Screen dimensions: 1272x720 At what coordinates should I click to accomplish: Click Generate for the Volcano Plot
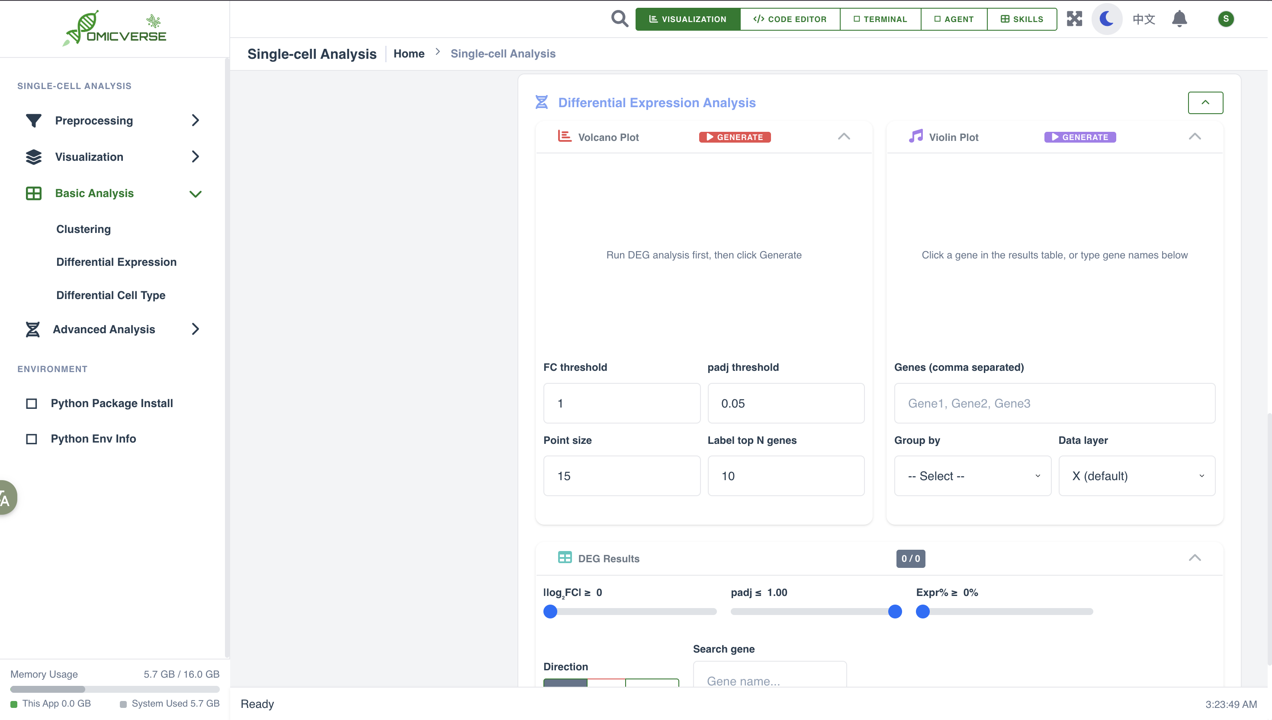click(x=735, y=137)
